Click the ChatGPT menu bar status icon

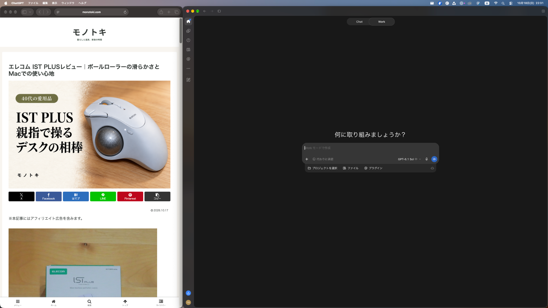462,3
